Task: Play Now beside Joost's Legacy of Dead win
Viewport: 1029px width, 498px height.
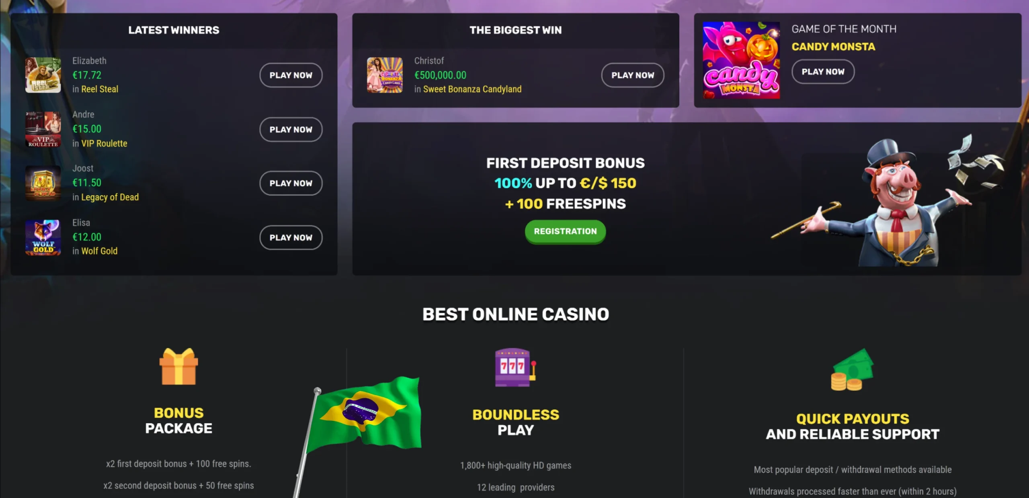Action: [x=291, y=183]
